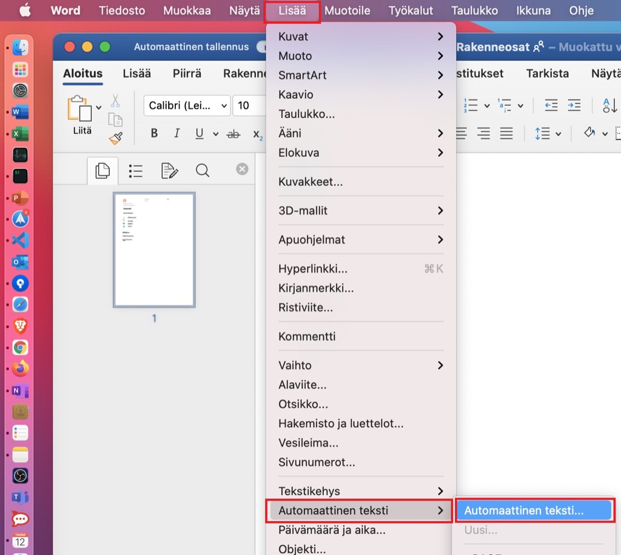
Task: Open the Reviewing pane icon in sidebar
Action: [170, 171]
